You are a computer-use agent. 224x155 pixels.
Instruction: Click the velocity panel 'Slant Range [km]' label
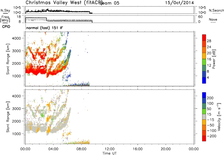[x=8, y=117]
